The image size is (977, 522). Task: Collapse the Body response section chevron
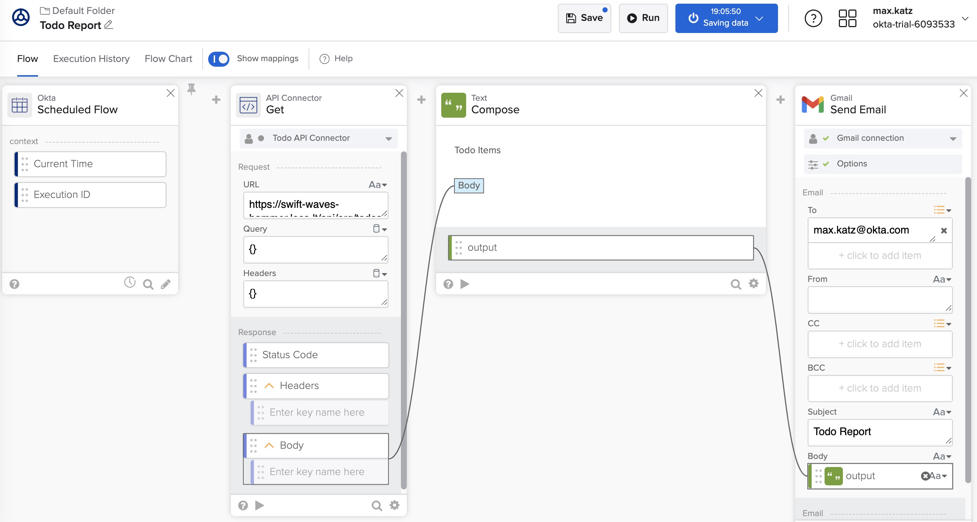pyautogui.click(x=269, y=445)
